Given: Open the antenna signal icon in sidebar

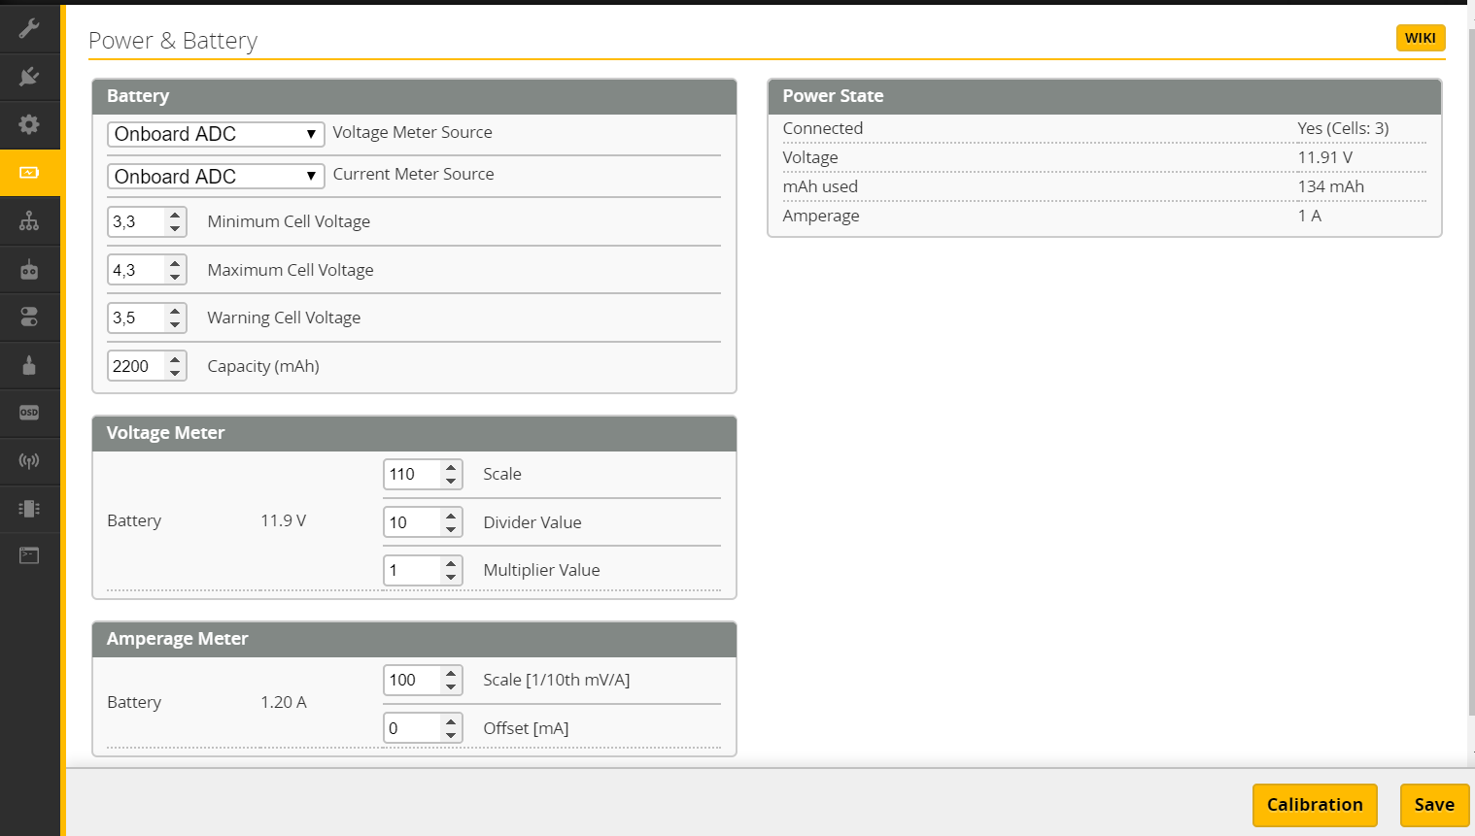Looking at the screenshot, I should tap(29, 461).
